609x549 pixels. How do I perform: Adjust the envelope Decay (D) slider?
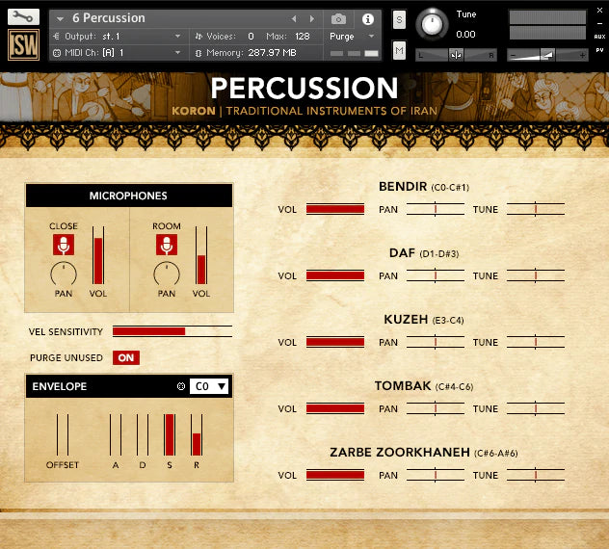point(143,434)
